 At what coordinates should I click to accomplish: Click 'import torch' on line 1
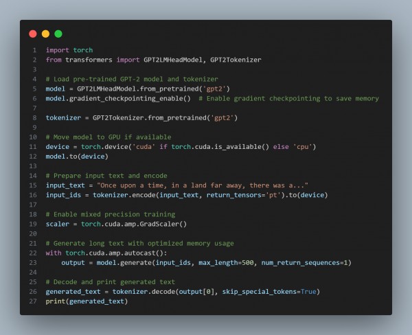(x=69, y=50)
